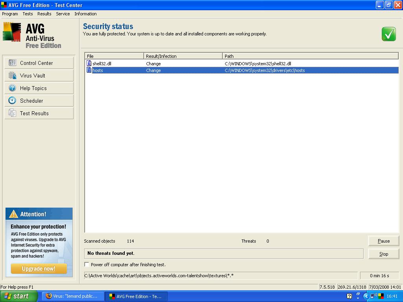Image resolution: width=403 pixels, height=302 pixels.
Task: Click path C:\WINDOWS\system32\shell32.dll
Action: click(x=258, y=63)
